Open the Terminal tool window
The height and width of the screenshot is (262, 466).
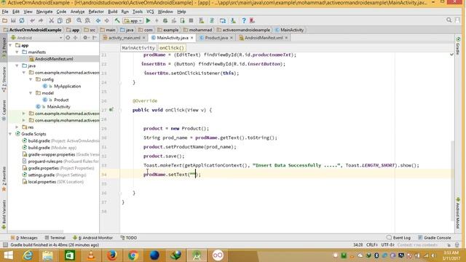coord(55,238)
